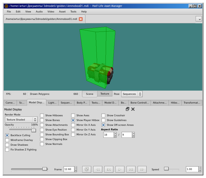Switch to the Texture view button
Screen dimensions: 206x178
click(x=105, y=94)
